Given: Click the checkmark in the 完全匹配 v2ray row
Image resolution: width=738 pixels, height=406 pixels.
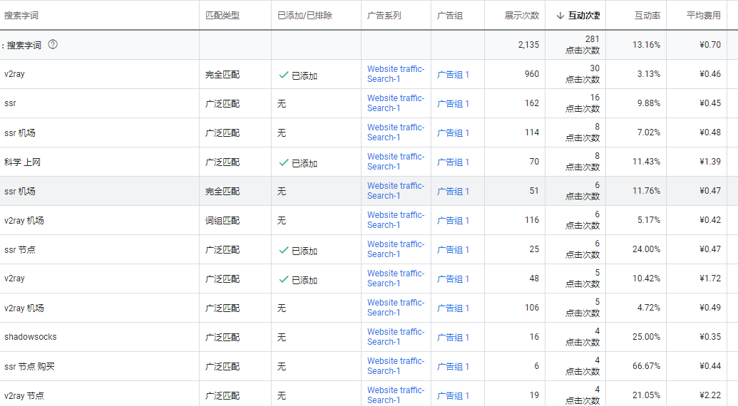Looking at the screenshot, I should [283, 76].
